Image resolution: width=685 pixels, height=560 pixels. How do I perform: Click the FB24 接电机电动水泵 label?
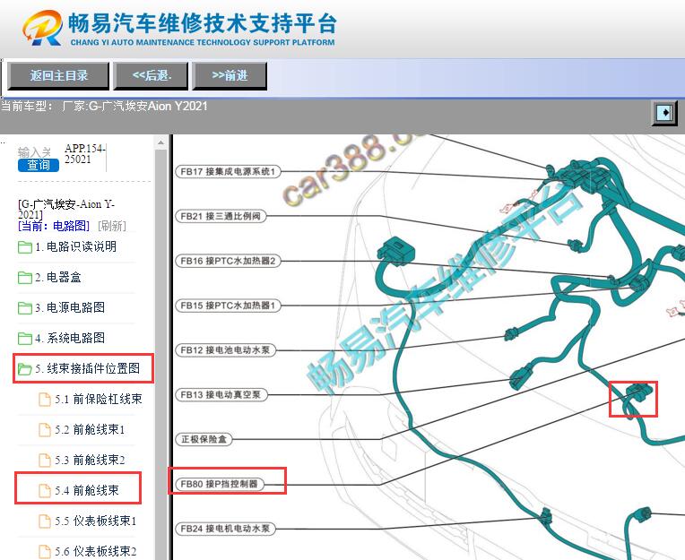pyautogui.click(x=225, y=529)
